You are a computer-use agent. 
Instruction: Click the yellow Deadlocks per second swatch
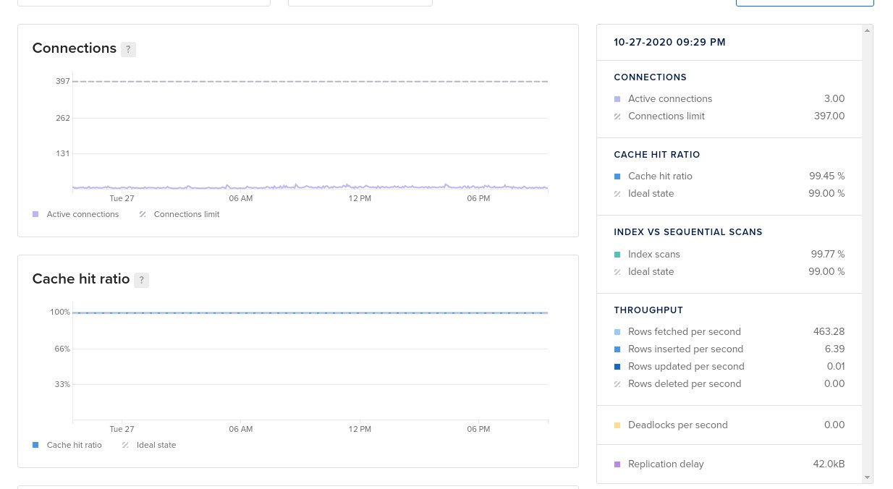[617, 425]
